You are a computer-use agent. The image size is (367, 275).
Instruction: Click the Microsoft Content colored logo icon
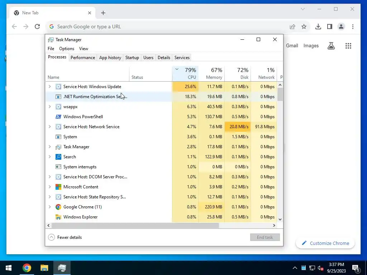click(x=58, y=187)
